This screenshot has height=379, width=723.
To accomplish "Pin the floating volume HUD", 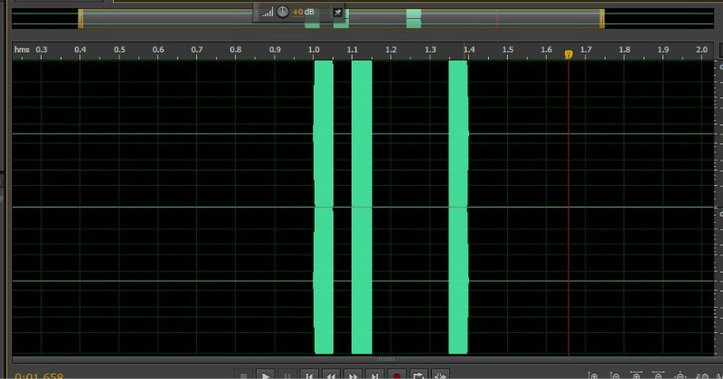I will point(338,12).
